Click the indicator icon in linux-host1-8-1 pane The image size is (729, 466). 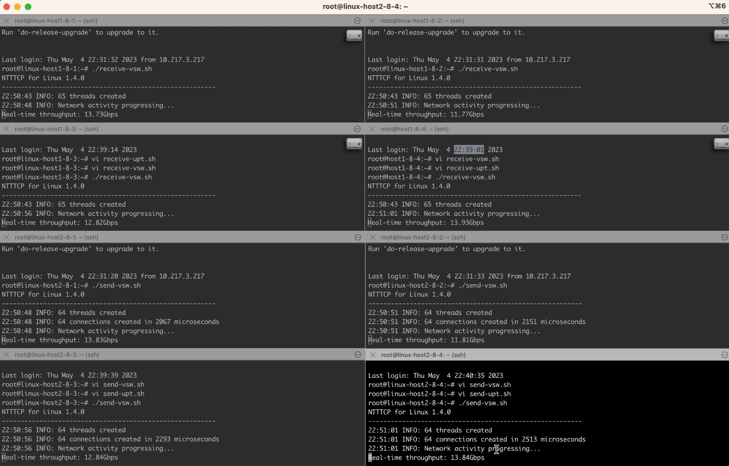click(354, 35)
